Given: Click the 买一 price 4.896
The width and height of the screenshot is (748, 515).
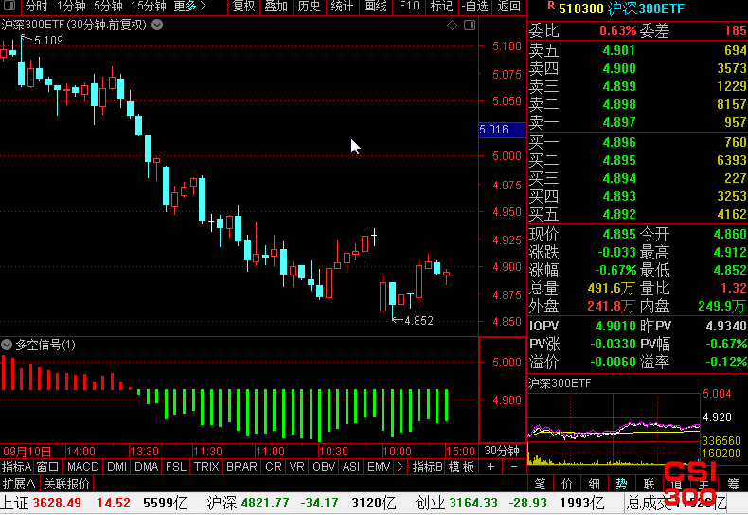Looking at the screenshot, I should click(x=619, y=142).
